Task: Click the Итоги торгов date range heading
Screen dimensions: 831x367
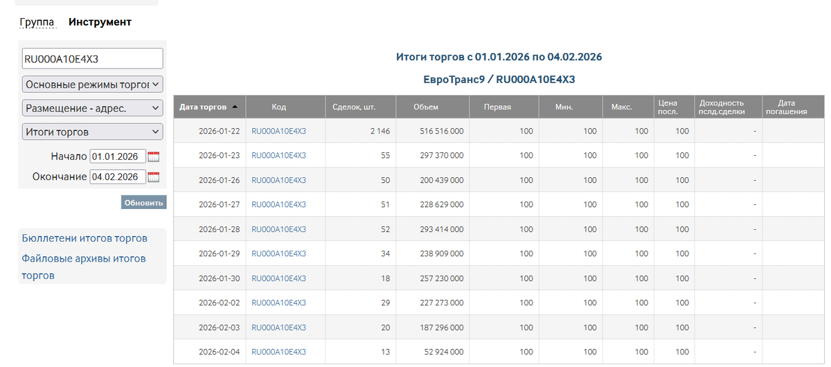Action: pyautogui.click(x=499, y=57)
